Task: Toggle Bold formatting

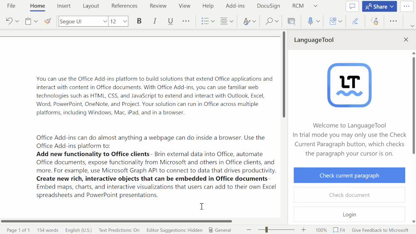Action: 139,21
